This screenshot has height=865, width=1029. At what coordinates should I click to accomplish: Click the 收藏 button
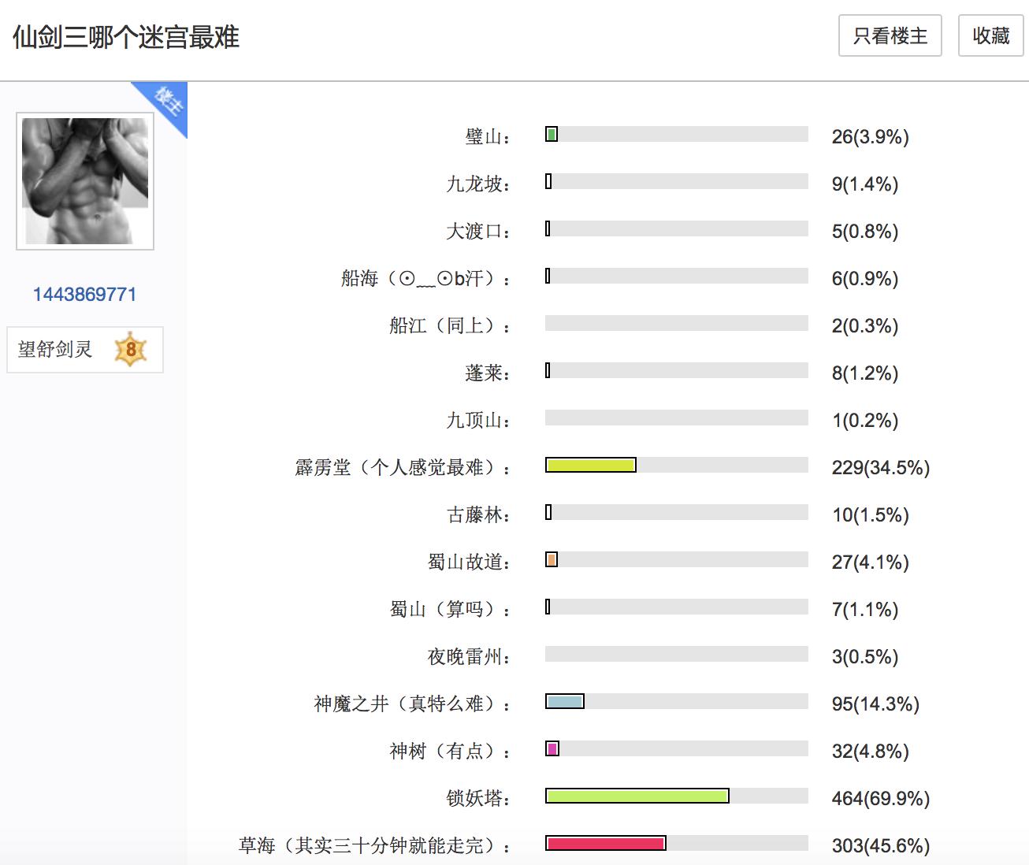click(x=990, y=36)
